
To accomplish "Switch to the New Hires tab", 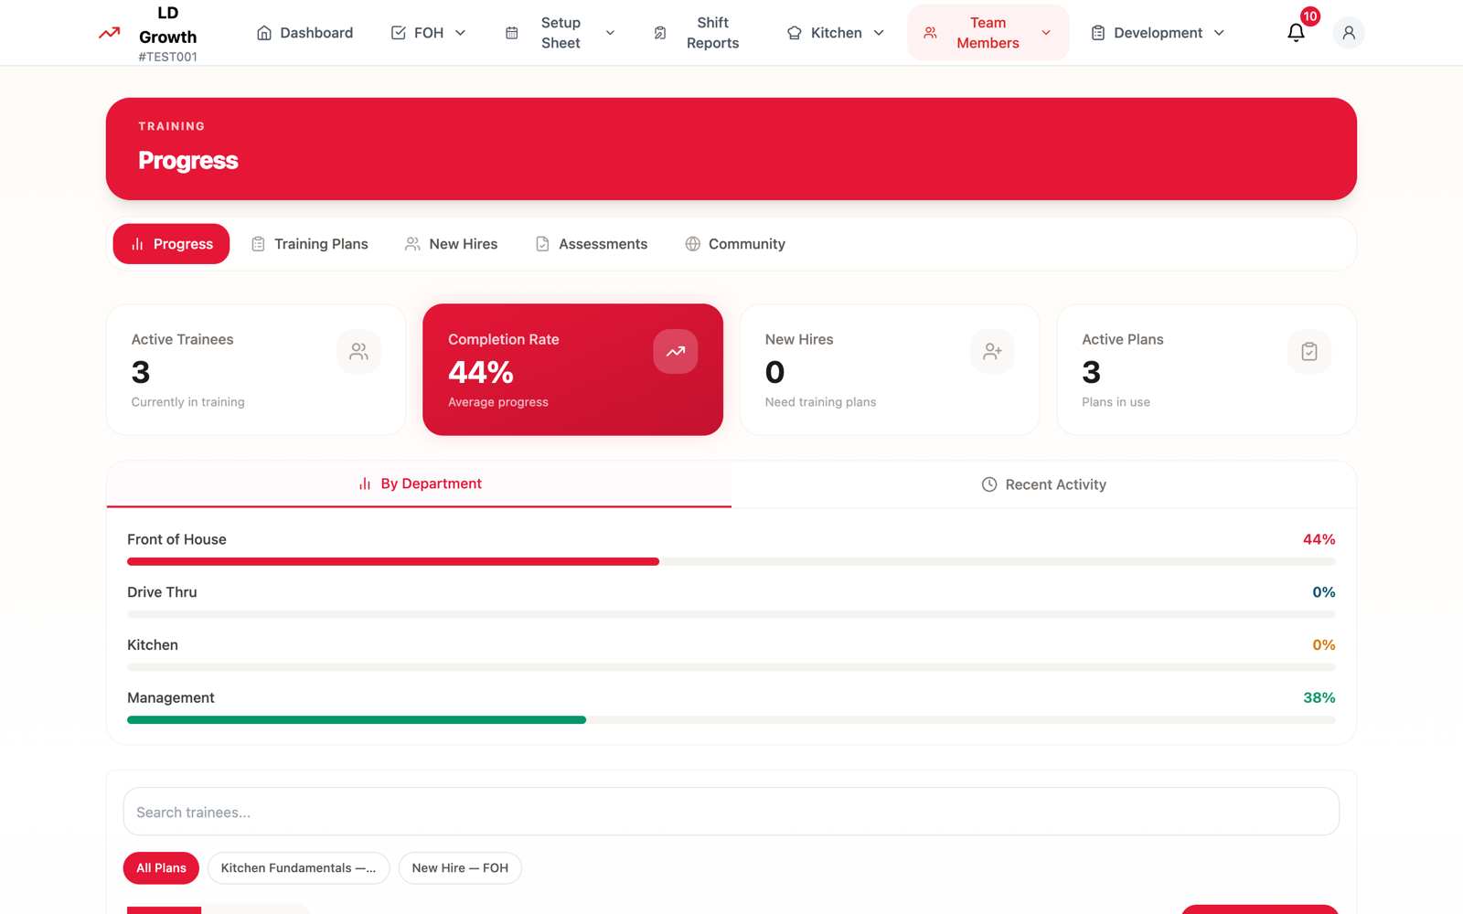I will tap(452, 244).
